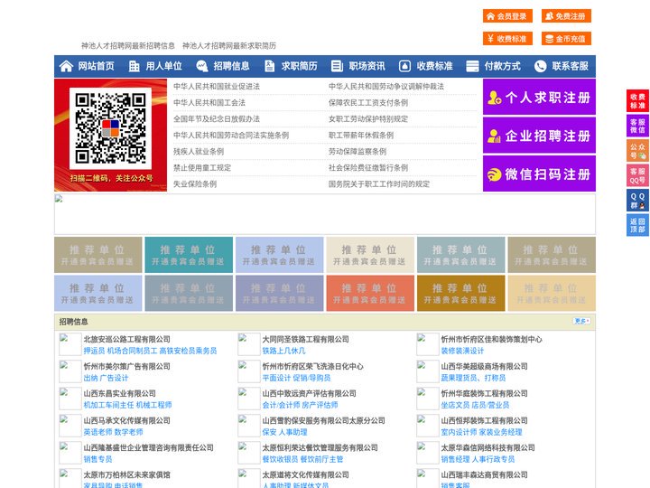
Task: Open the 金币充值 coin recharge button
Action: (566, 39)
